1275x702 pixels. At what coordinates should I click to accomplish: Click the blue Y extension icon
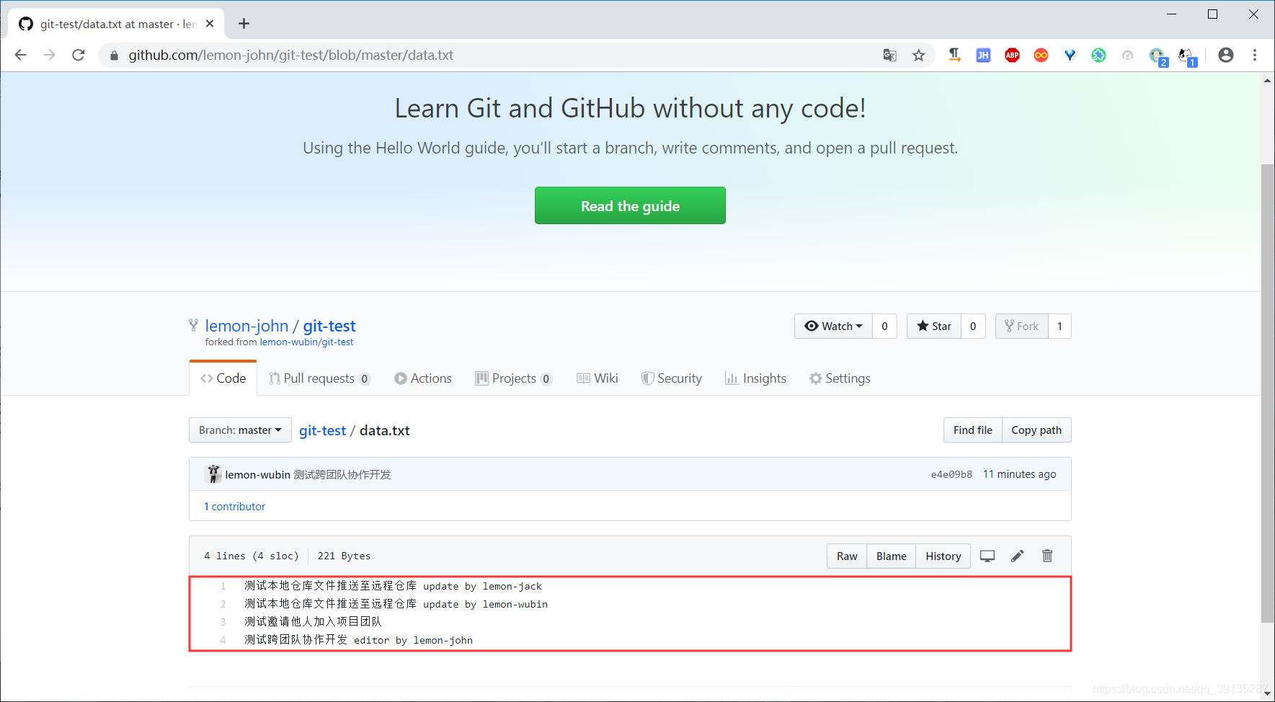point(1070,55)
